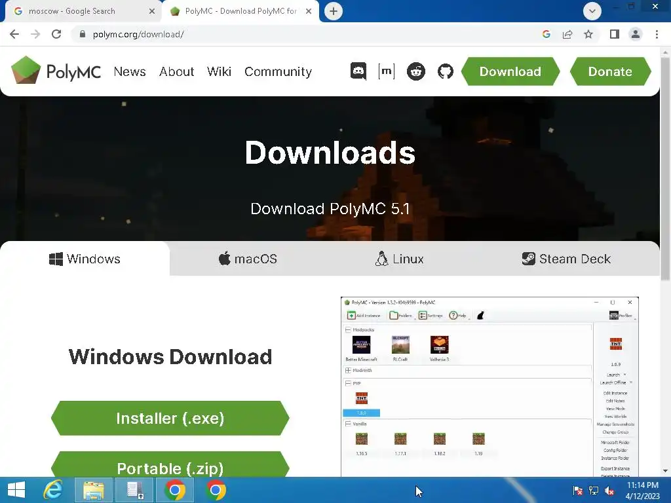
Task: Reload the PolyMC page
Action: [56, 34]
